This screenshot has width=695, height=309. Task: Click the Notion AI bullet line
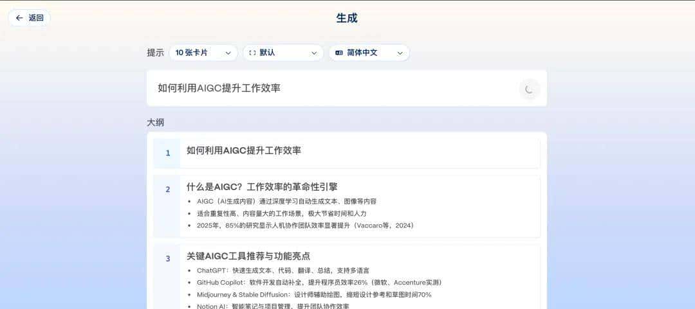tap(273, 306)
